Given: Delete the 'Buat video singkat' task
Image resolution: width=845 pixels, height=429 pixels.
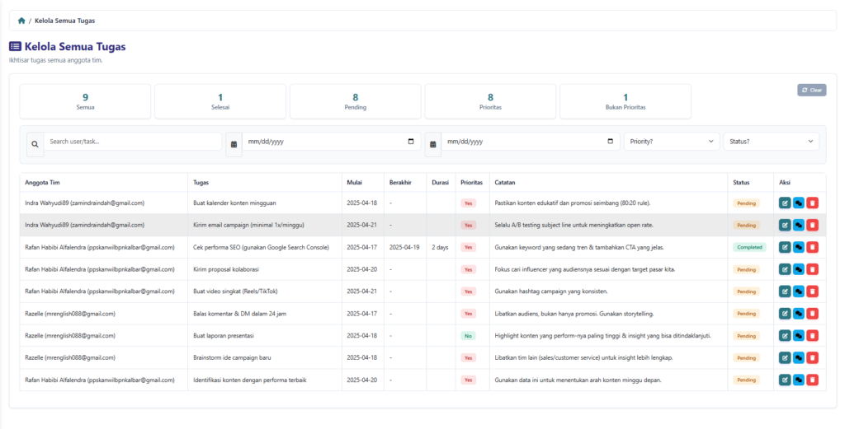Looking at the screenshot, I should (x=812, y=291).
